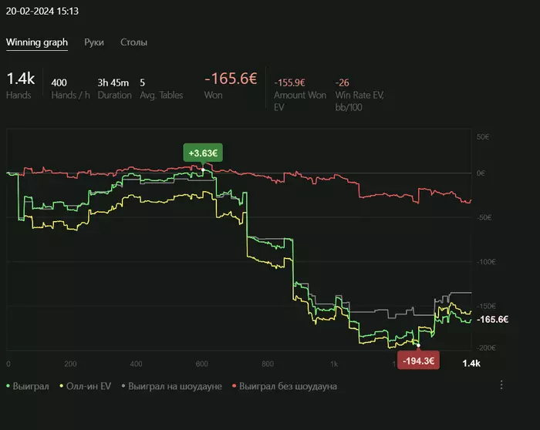This screenshot has height=430, width=540.
Task: Click the 1.4k x-axis end label
Action: (471, 363)
